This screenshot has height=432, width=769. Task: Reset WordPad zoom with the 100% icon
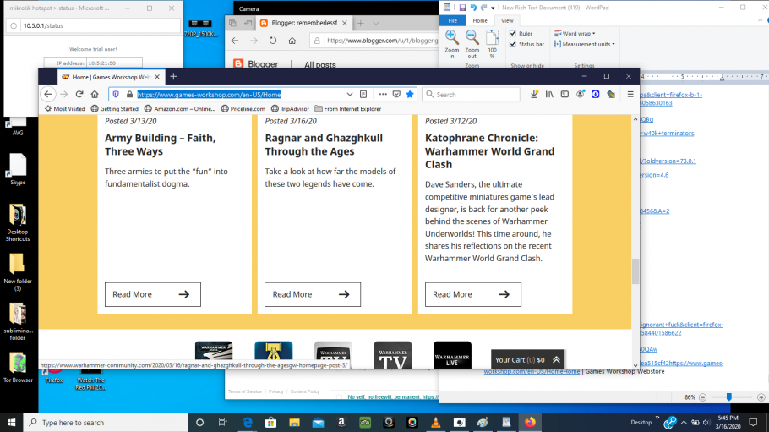(x=492, y=39)
